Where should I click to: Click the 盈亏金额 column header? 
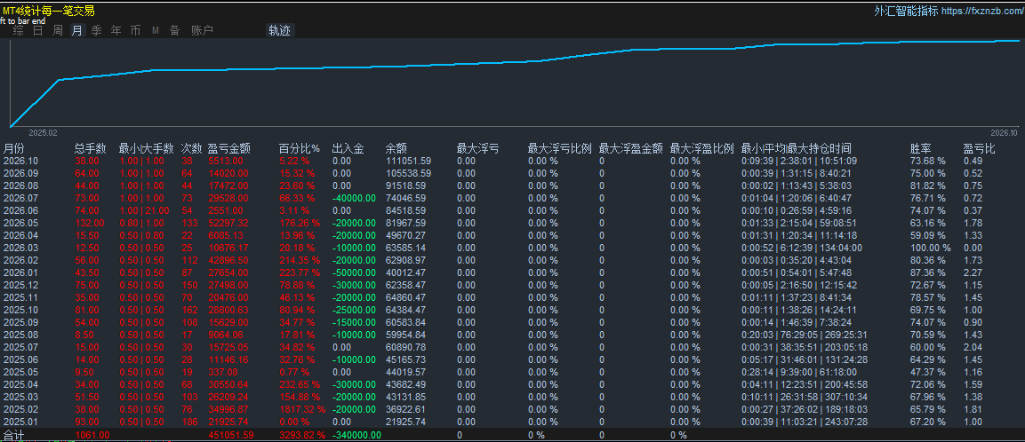228,149
